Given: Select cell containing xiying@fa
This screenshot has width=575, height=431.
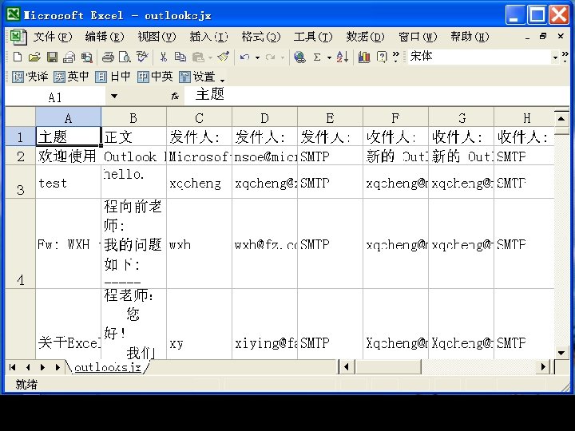Looking at the screenshot, I should click(264, 324).
